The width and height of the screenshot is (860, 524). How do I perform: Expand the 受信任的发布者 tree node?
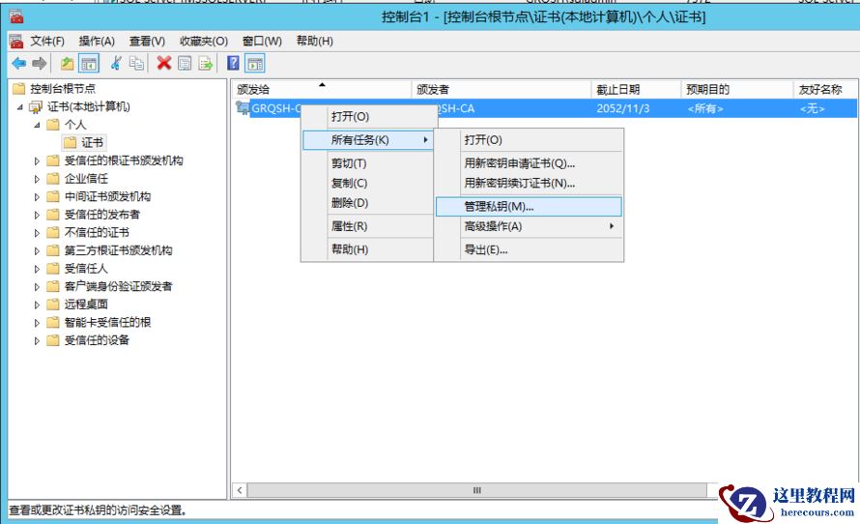point(37,215)
